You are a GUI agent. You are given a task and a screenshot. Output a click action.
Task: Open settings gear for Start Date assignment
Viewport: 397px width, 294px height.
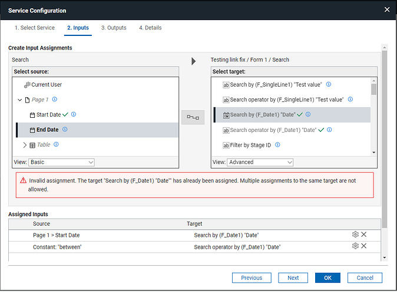[x=355, y=234]
